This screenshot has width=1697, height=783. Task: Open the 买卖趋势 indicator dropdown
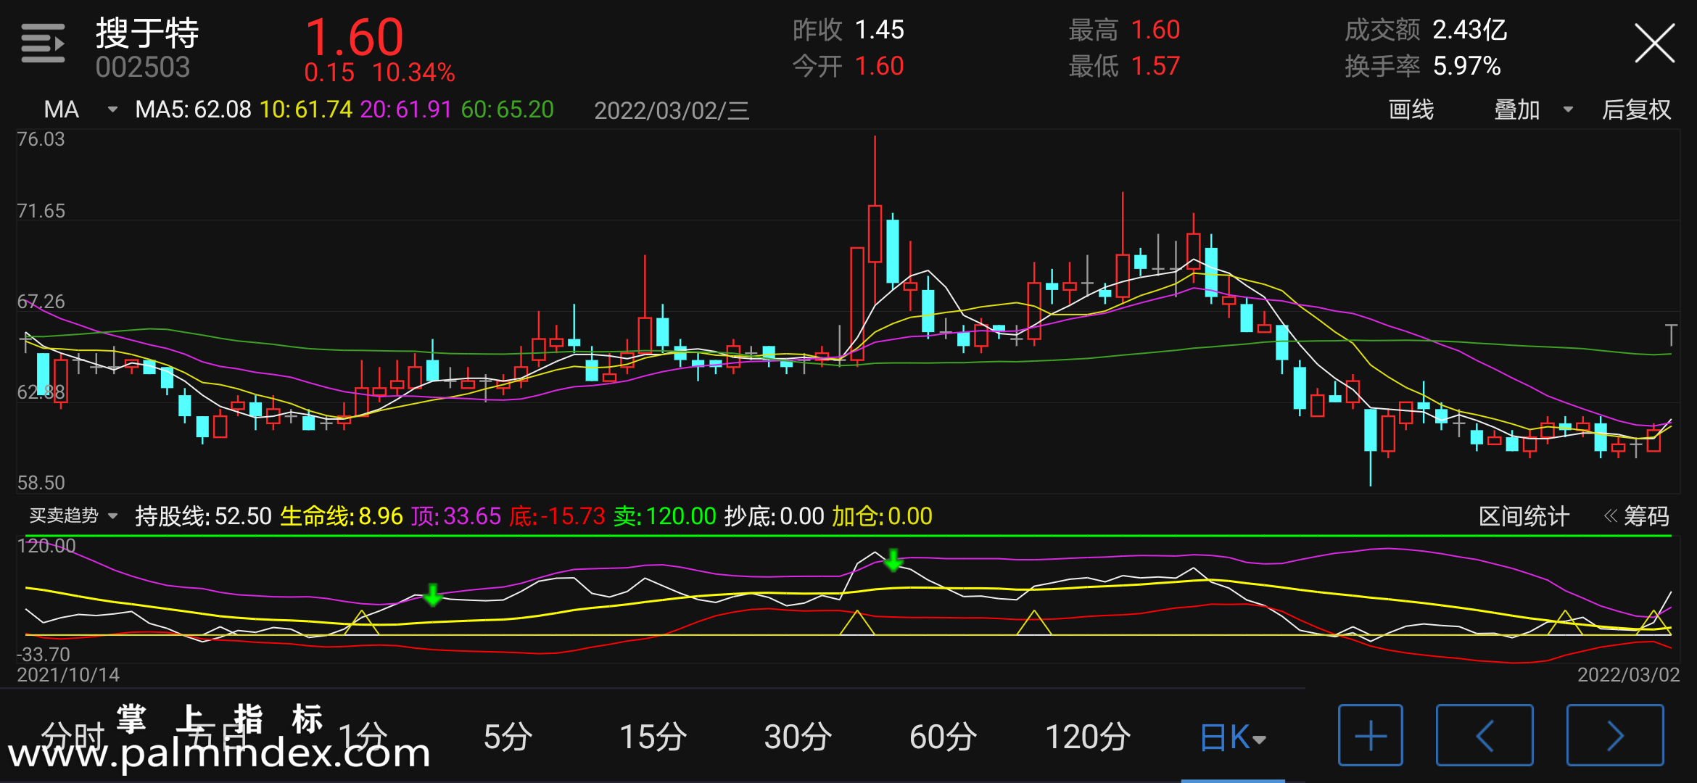(x=73, y=515)
